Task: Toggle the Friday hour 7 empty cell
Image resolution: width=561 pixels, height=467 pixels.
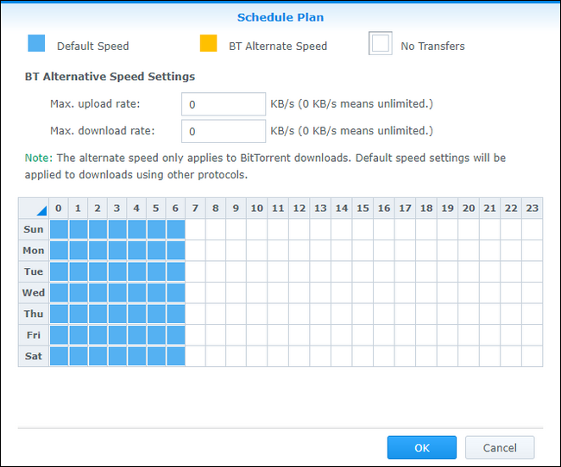Action: tap(195, 335)
